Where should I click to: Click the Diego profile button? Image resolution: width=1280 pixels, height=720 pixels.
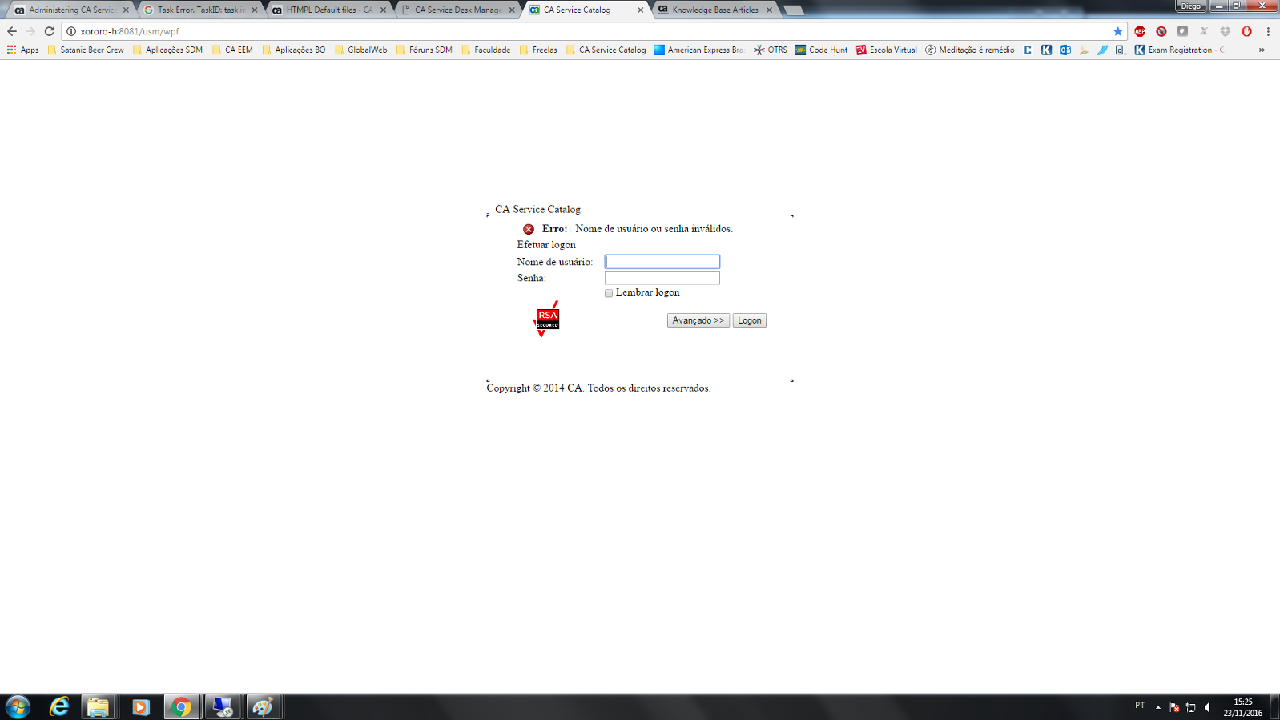(1190, 6)
